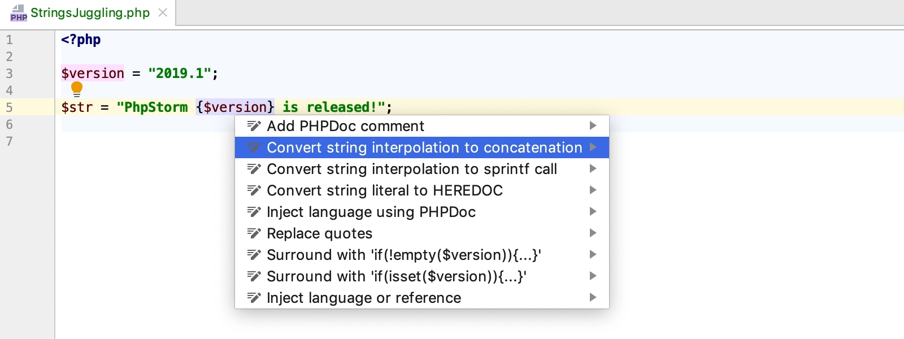The width and height of the screenshot is (904, 339).
Task: Place cursor on the <?php opening tag
Action: coord(81,40)
